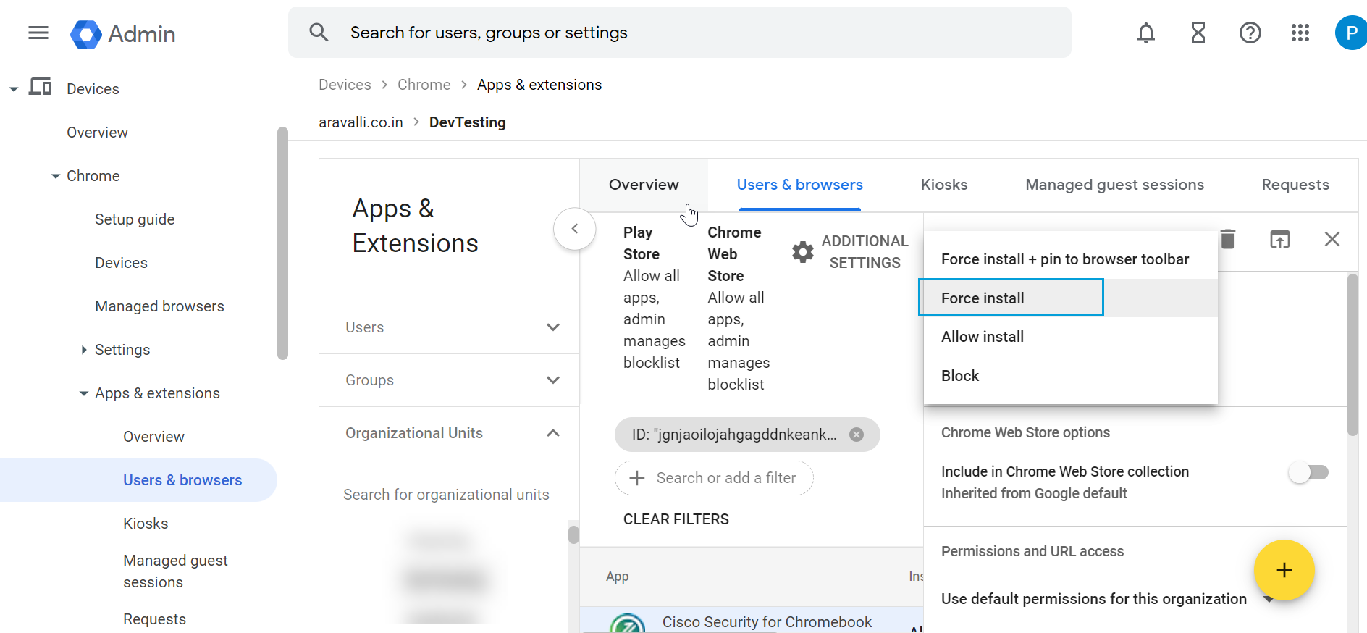Collapse the Apps & Extensions side panel

coord(575,229)
